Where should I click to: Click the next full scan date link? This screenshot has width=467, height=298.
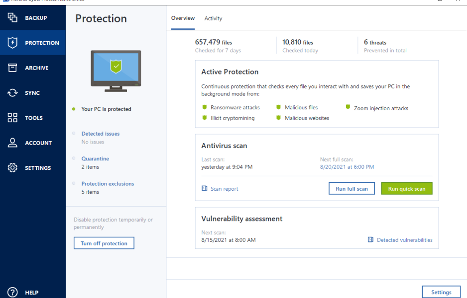(347, 167)
